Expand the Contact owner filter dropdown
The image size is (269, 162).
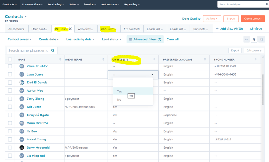point(20,40)
